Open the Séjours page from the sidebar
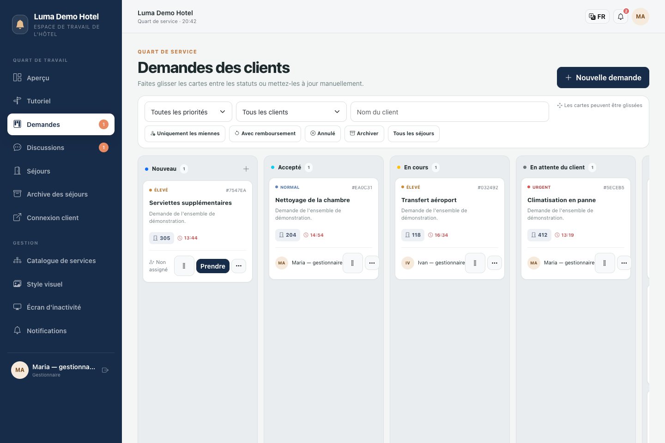Screen dimensions: 665x443 [x=61, y=171]
